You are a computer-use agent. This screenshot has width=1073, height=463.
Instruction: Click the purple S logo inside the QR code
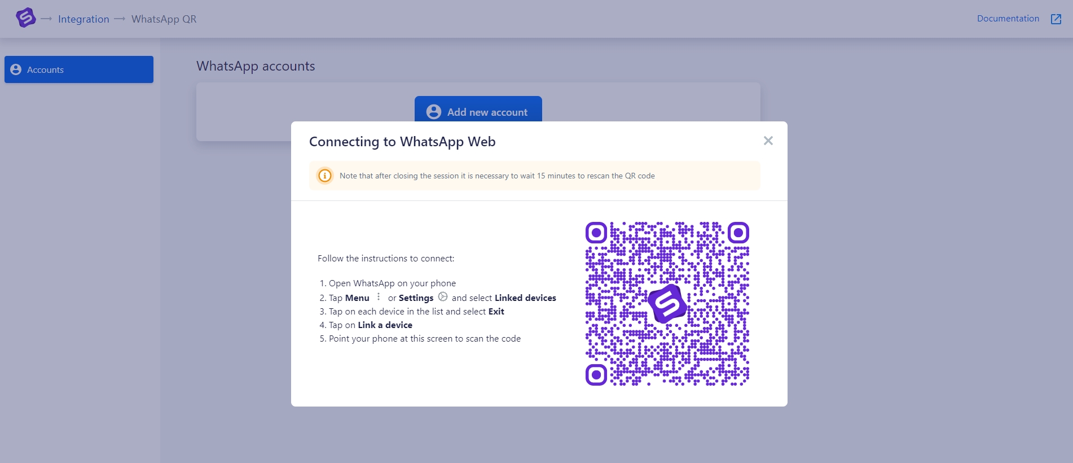tap(667, 304)
